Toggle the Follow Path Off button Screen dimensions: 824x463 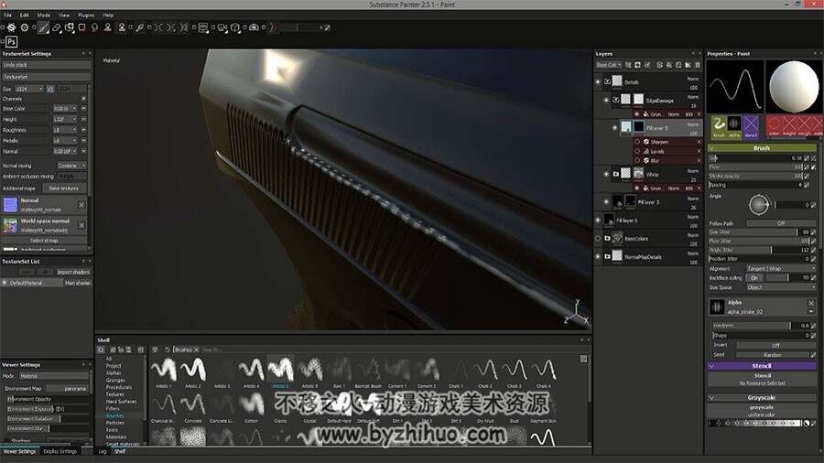[781, 223]
